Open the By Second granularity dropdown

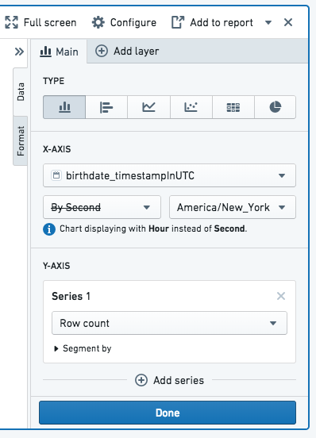pyautogui.click(x=102, y=207)
